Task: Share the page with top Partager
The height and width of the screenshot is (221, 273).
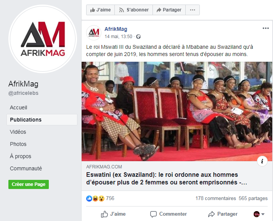Action: 169,10
